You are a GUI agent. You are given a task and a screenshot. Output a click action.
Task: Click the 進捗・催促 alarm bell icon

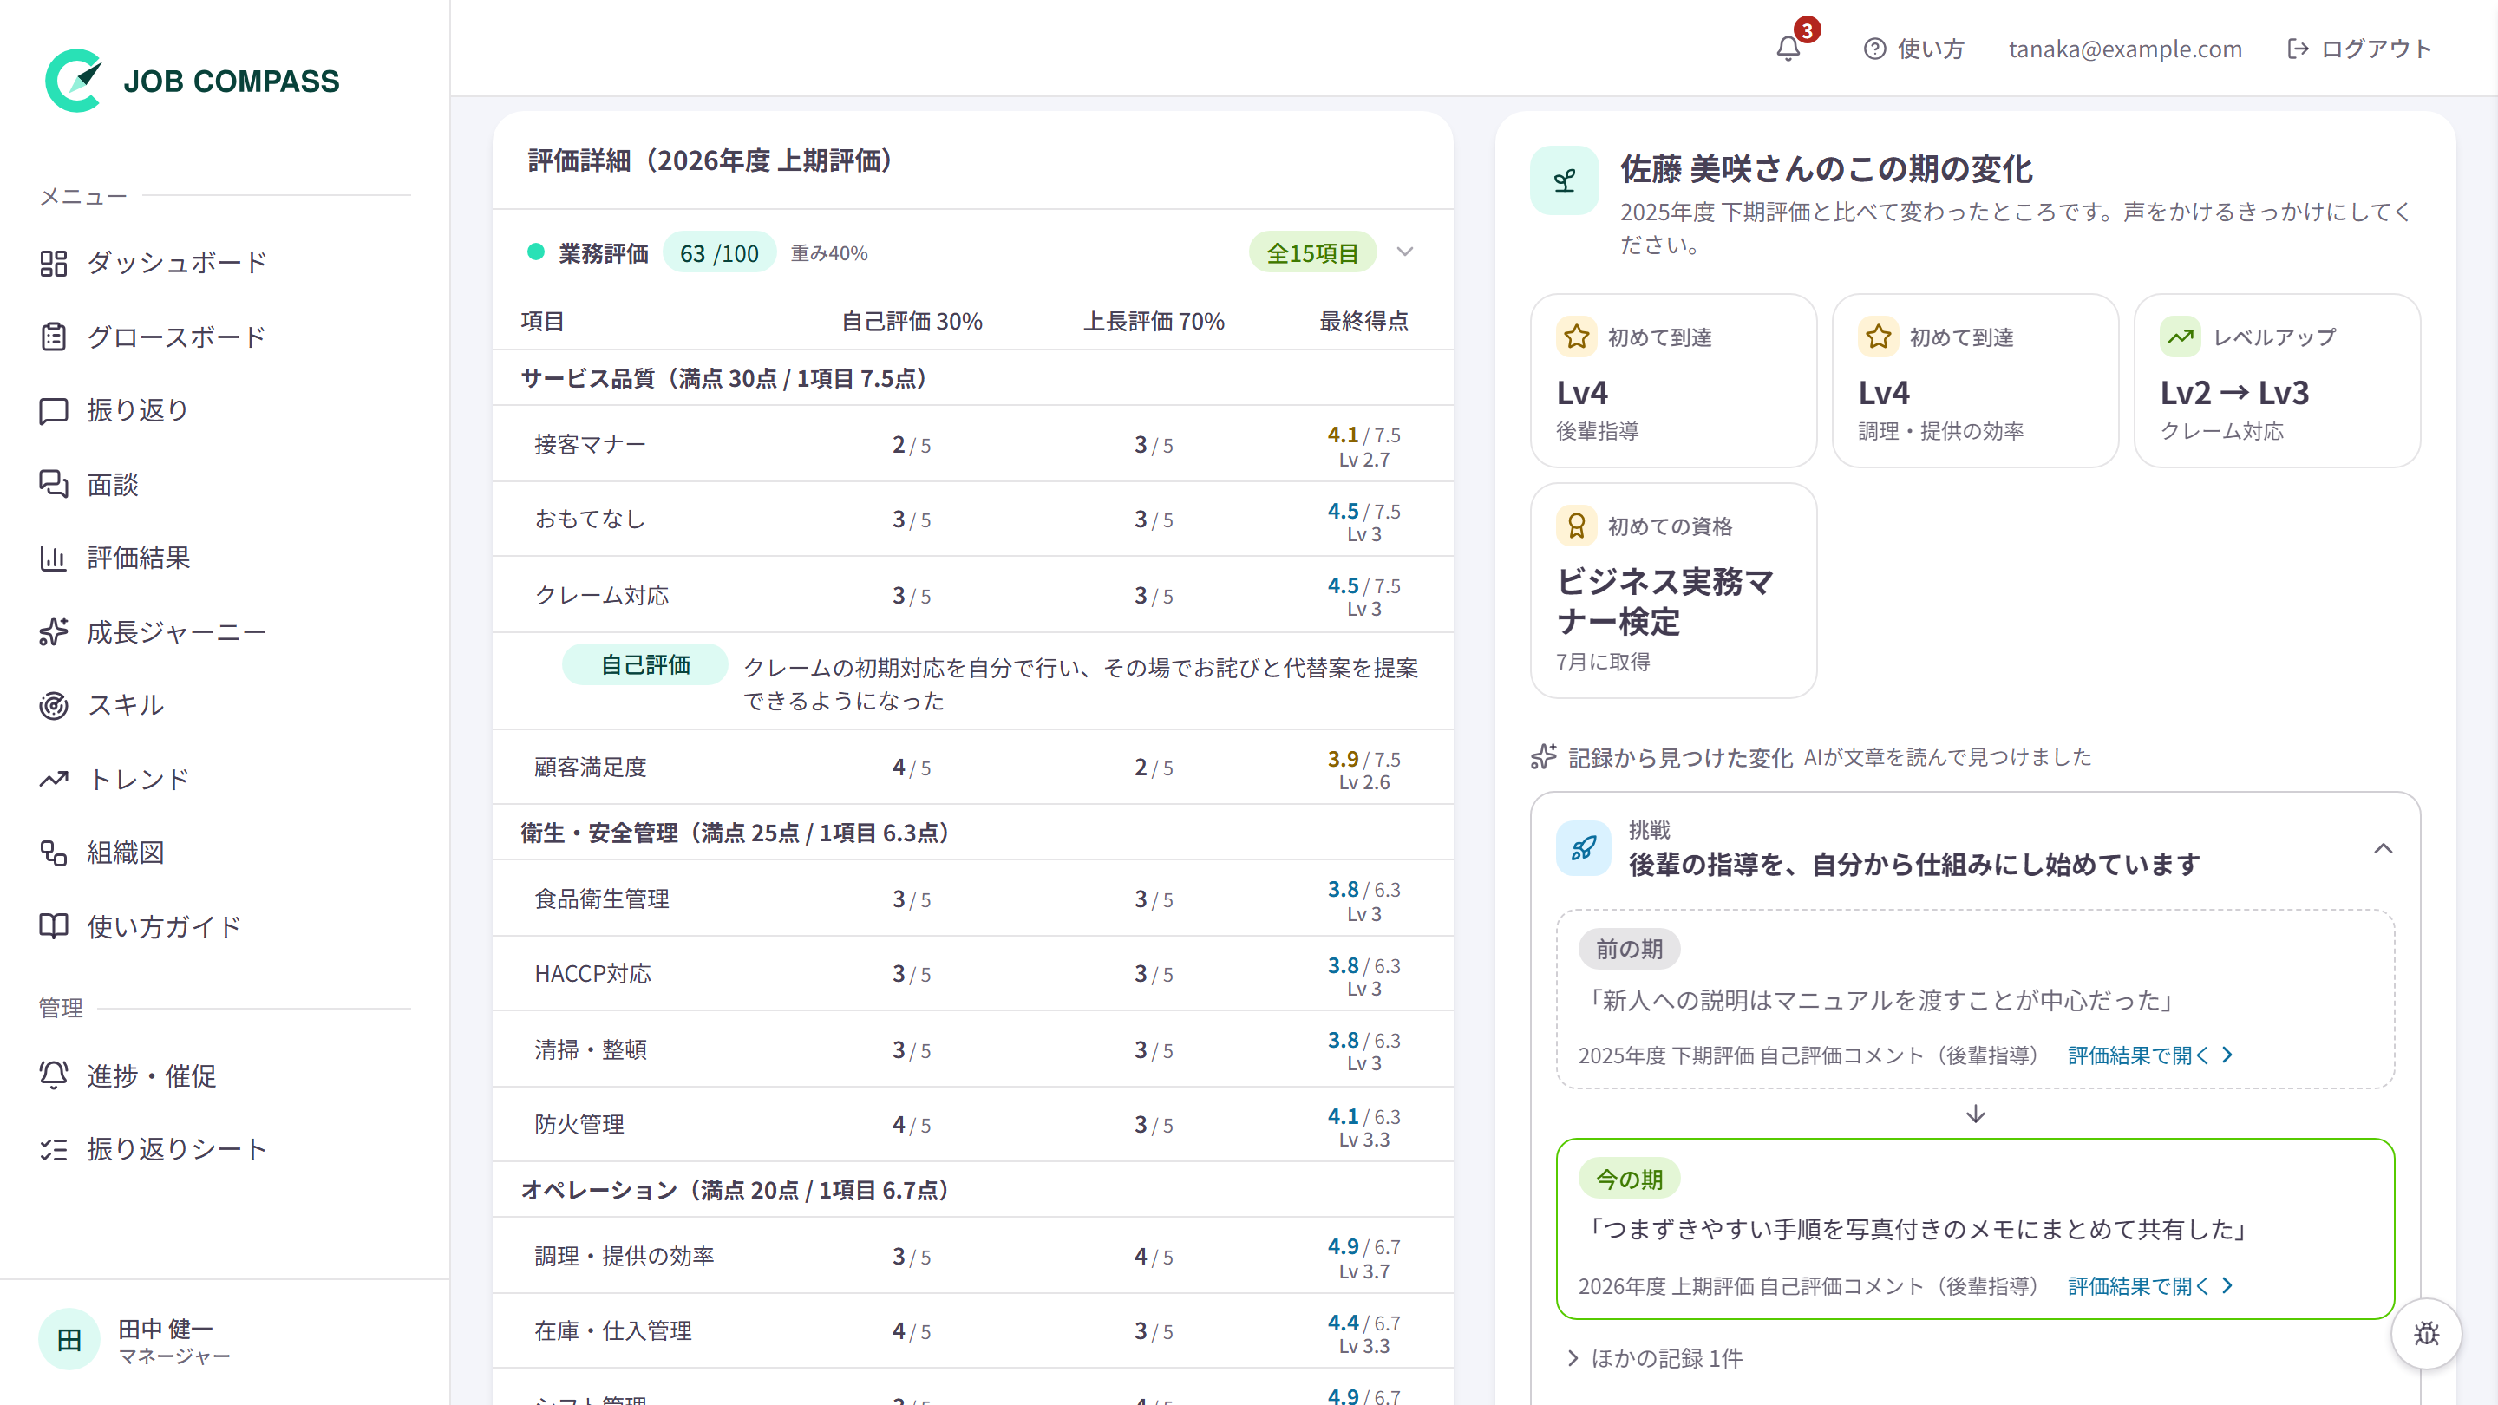click(53, 1075)
